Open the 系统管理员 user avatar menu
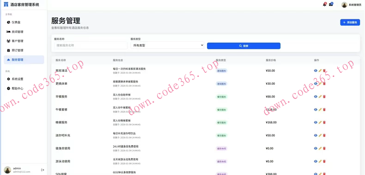Screen dimensions: 365x175 [344, 5]
